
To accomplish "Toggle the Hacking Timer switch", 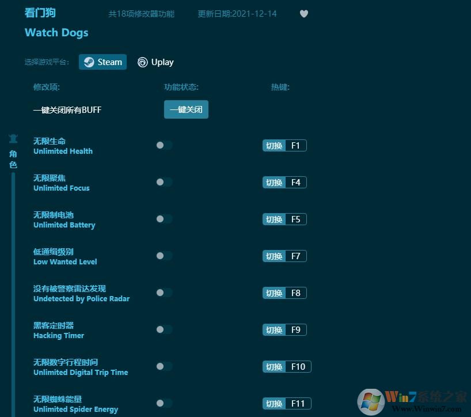I will pos(164,329).
